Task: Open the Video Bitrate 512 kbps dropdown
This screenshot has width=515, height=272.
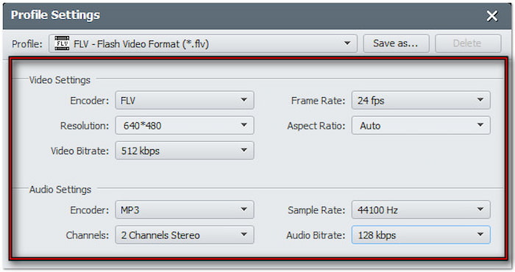Action: pyautogui.click(x=184, y=150)
